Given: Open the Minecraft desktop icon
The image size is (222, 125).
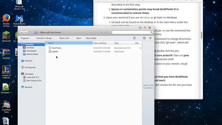Looking at the screenshot, I should pyautogui.click(x=6, y=37).
